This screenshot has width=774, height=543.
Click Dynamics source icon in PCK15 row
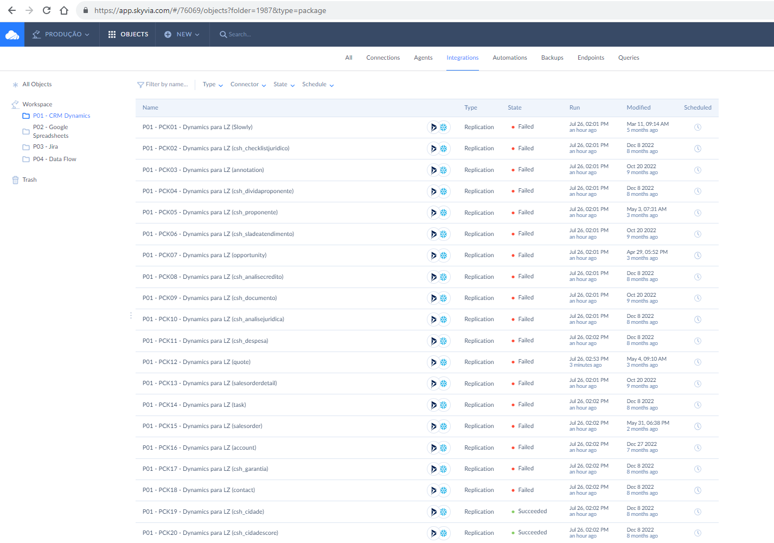point(433,426)
